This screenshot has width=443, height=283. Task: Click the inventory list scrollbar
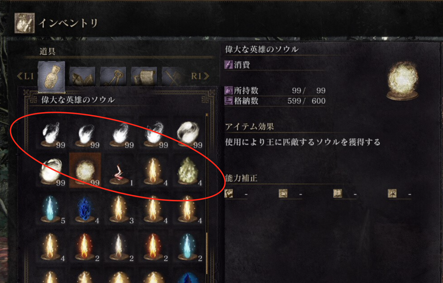point(207,198)
